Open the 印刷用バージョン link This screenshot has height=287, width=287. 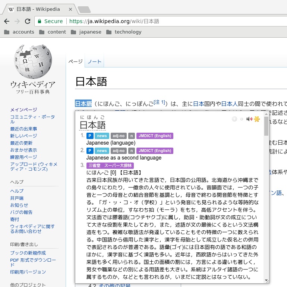click(28, 272)
